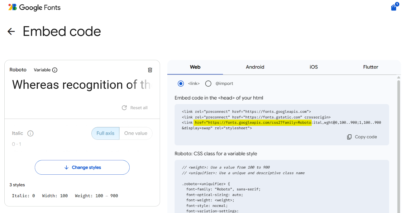This screenshot has height=213, width=410.
Task: Delete Roboto with the trash icon
Action: point(150,70)
